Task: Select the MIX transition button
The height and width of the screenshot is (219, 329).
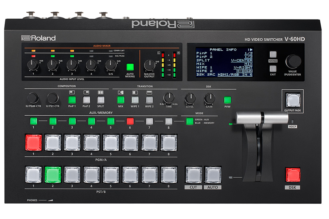Action: (x=121, y=100)
